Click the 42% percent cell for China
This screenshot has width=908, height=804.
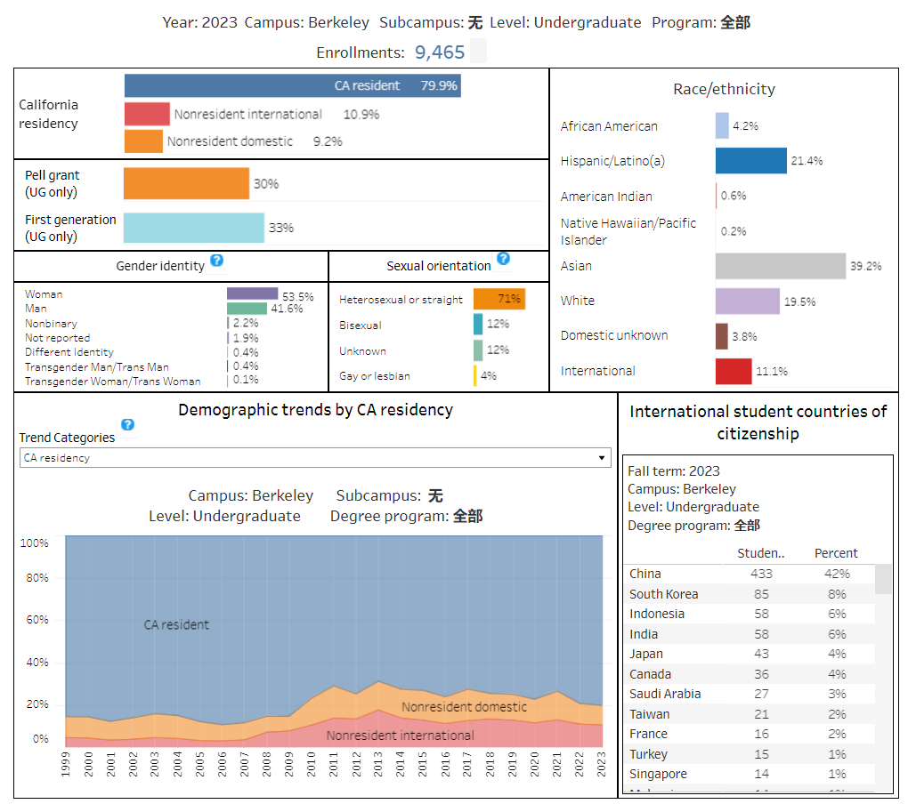pos(838,574)
